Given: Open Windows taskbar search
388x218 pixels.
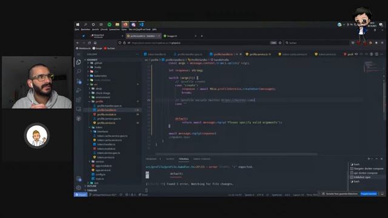Looking at the screenshot, I should coord(85,24).
